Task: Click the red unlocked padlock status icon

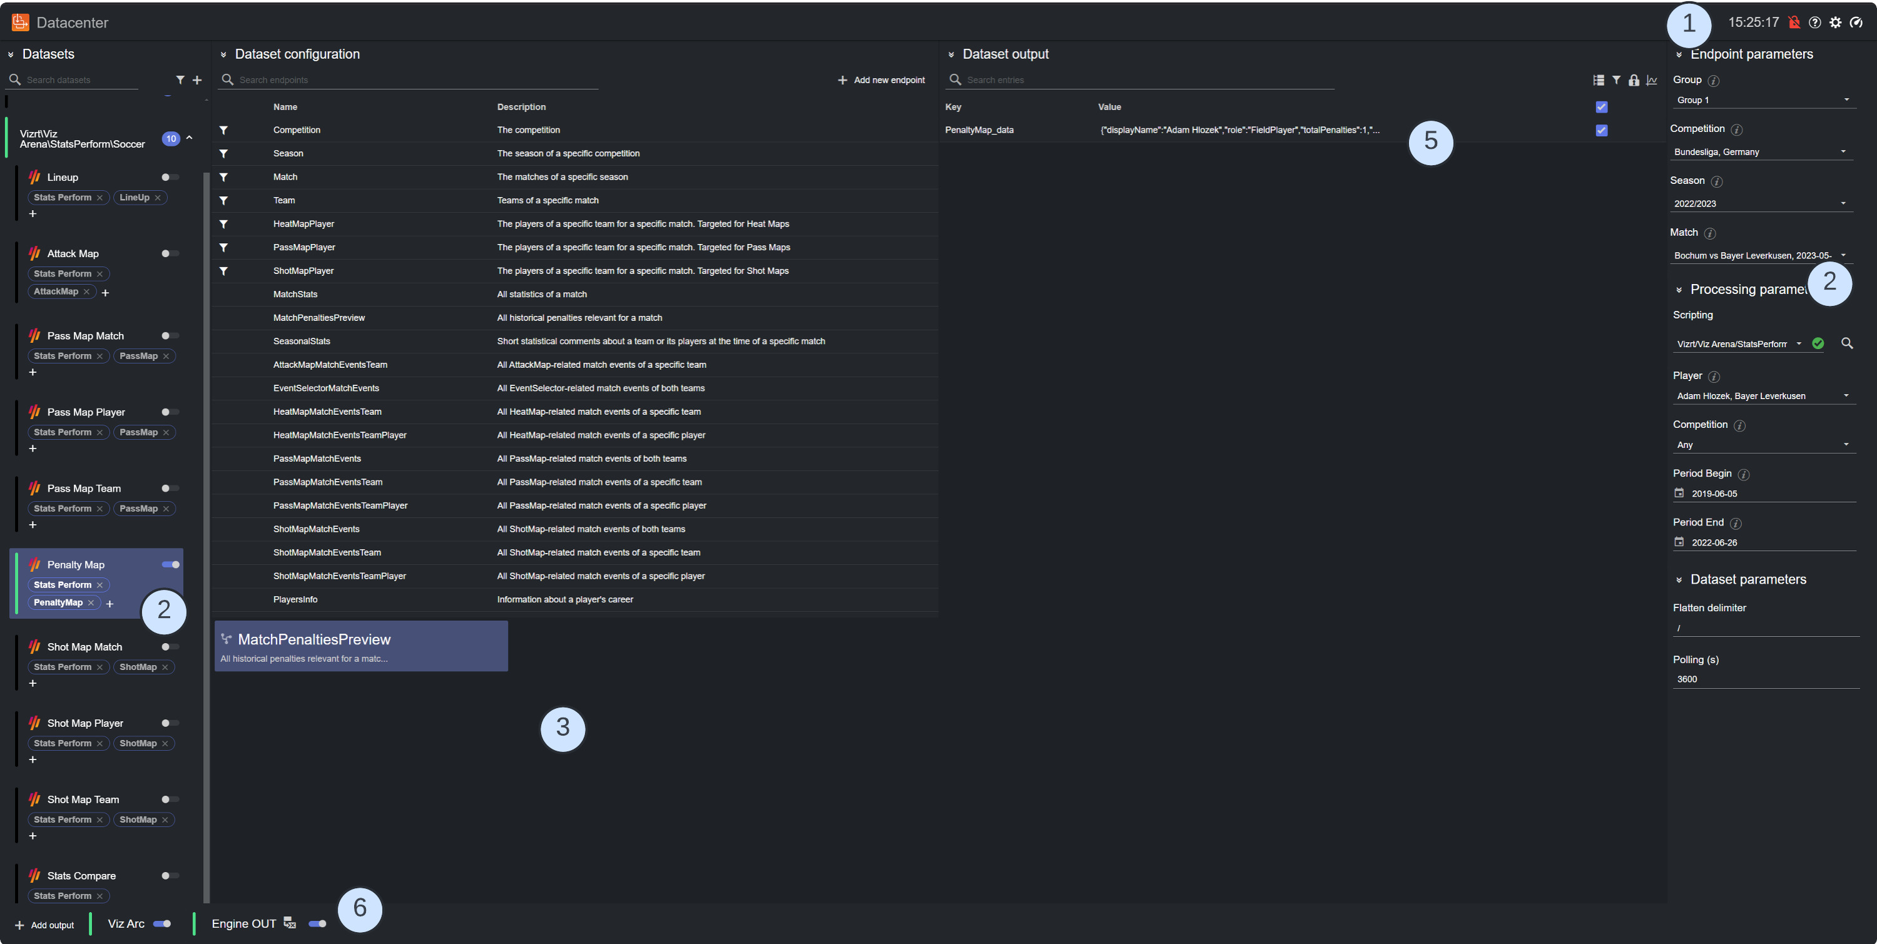Action: point(1794,23)
